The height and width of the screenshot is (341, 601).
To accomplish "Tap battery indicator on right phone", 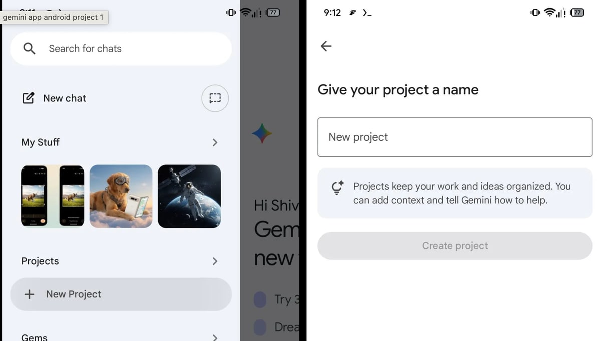I will (x=577, y=13).
